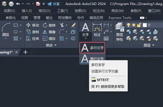Viewport: 163px width, 107px height.
Task: Open the 图层特性 layer properties manager
Action: tap(120, 32)
